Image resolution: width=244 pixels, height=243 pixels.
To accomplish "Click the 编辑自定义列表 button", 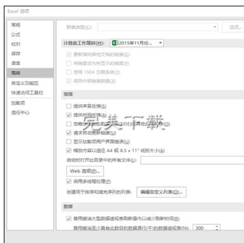I will point(162,192).
